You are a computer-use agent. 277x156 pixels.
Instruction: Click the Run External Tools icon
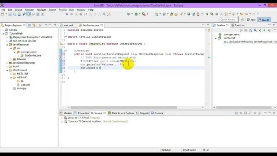click(x=144, y=14)
